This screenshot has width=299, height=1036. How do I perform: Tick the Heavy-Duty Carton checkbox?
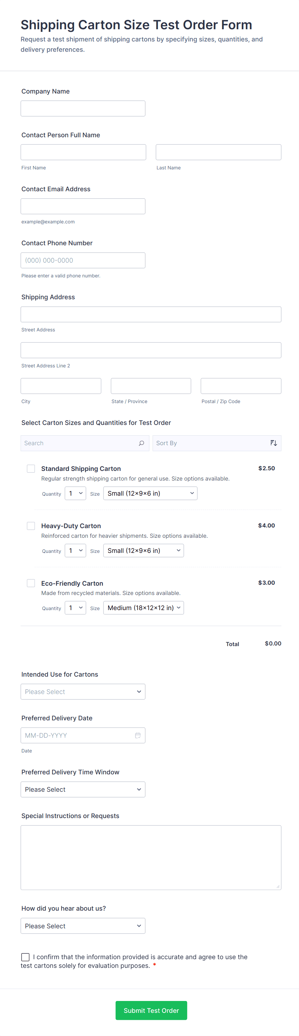[31, 526]
